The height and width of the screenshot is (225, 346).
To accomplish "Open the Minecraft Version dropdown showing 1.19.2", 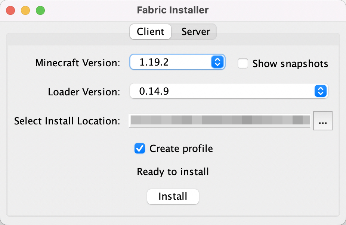I will (x=177, y=62).
